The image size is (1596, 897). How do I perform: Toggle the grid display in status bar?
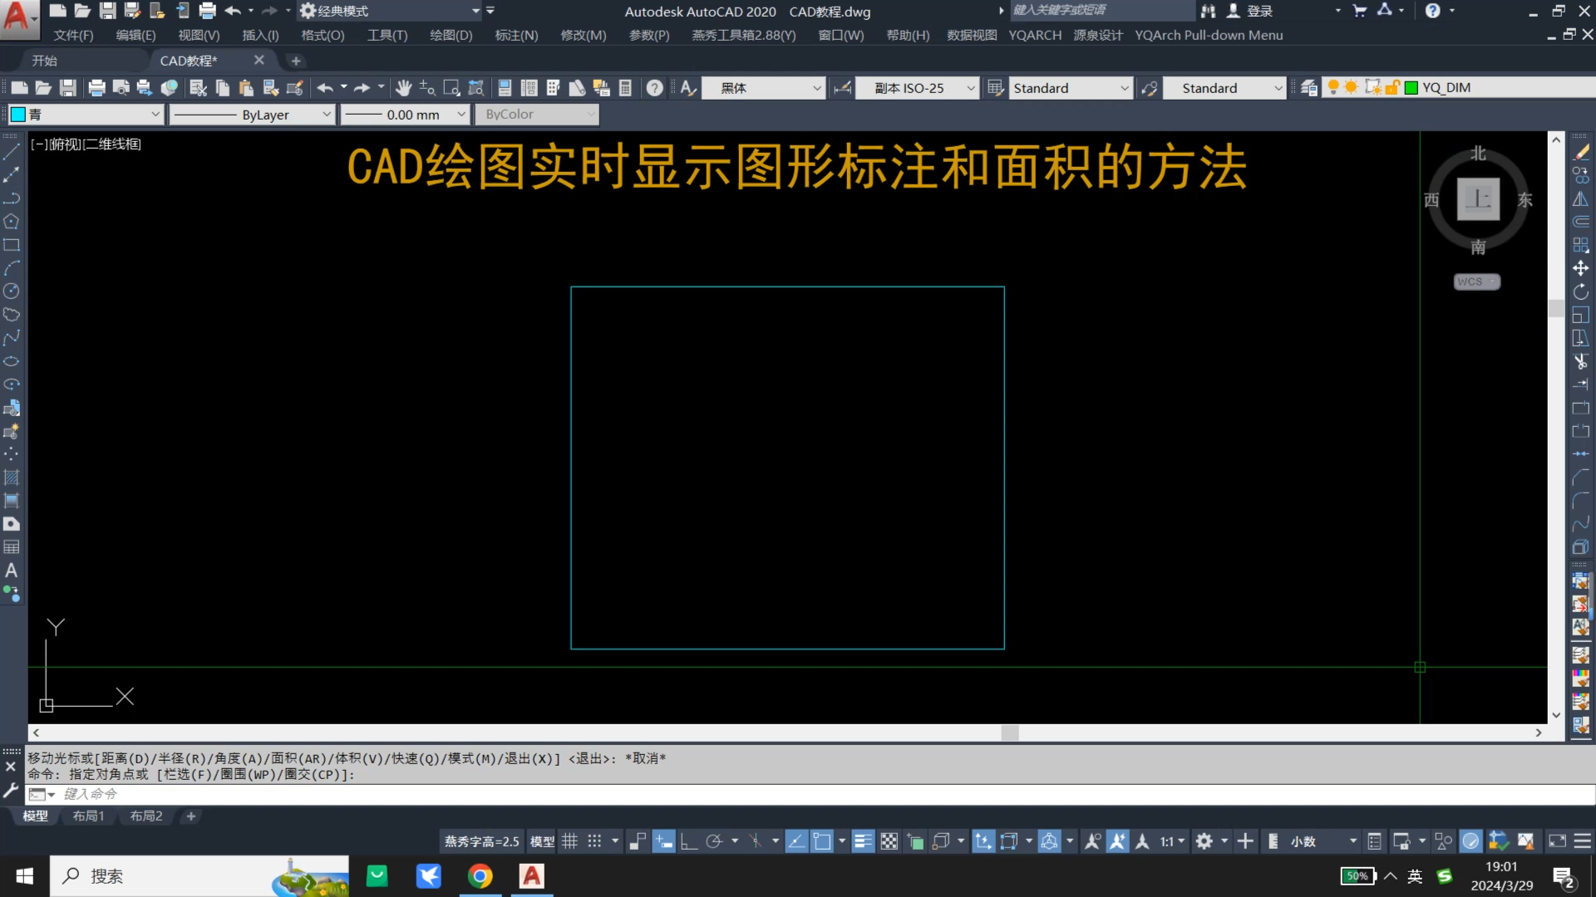[x=569, y=841]
